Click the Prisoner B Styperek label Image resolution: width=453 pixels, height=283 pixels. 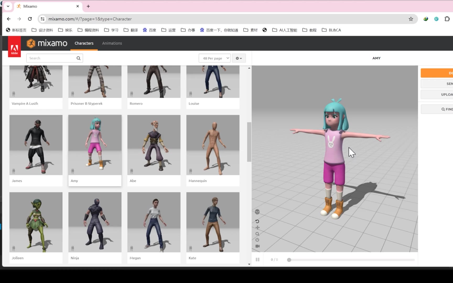point(87,104)
